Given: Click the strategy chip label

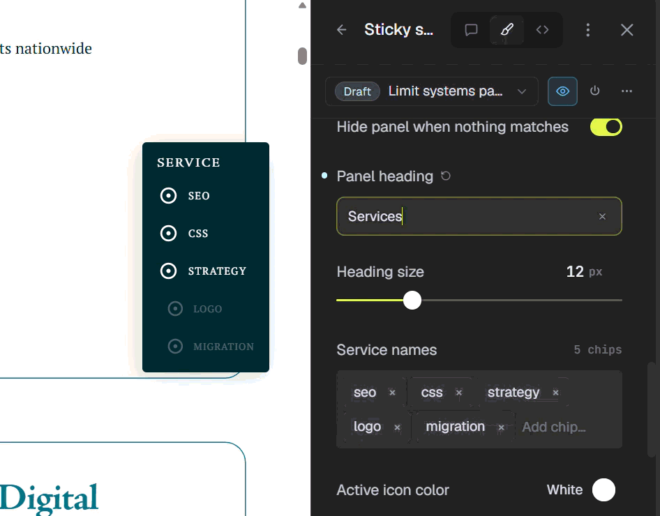Looking at the screenshot, I should (x=513, y=393).
